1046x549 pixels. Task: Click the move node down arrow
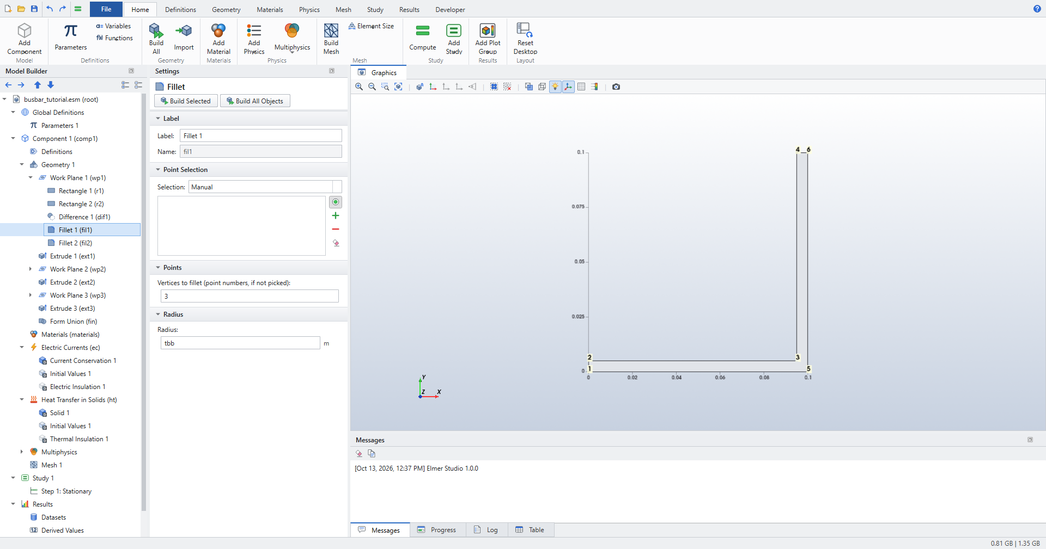pyautogui.click(x=51, y=85)
